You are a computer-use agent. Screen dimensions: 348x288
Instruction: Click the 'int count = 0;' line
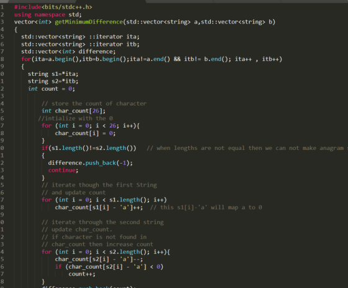52,89
